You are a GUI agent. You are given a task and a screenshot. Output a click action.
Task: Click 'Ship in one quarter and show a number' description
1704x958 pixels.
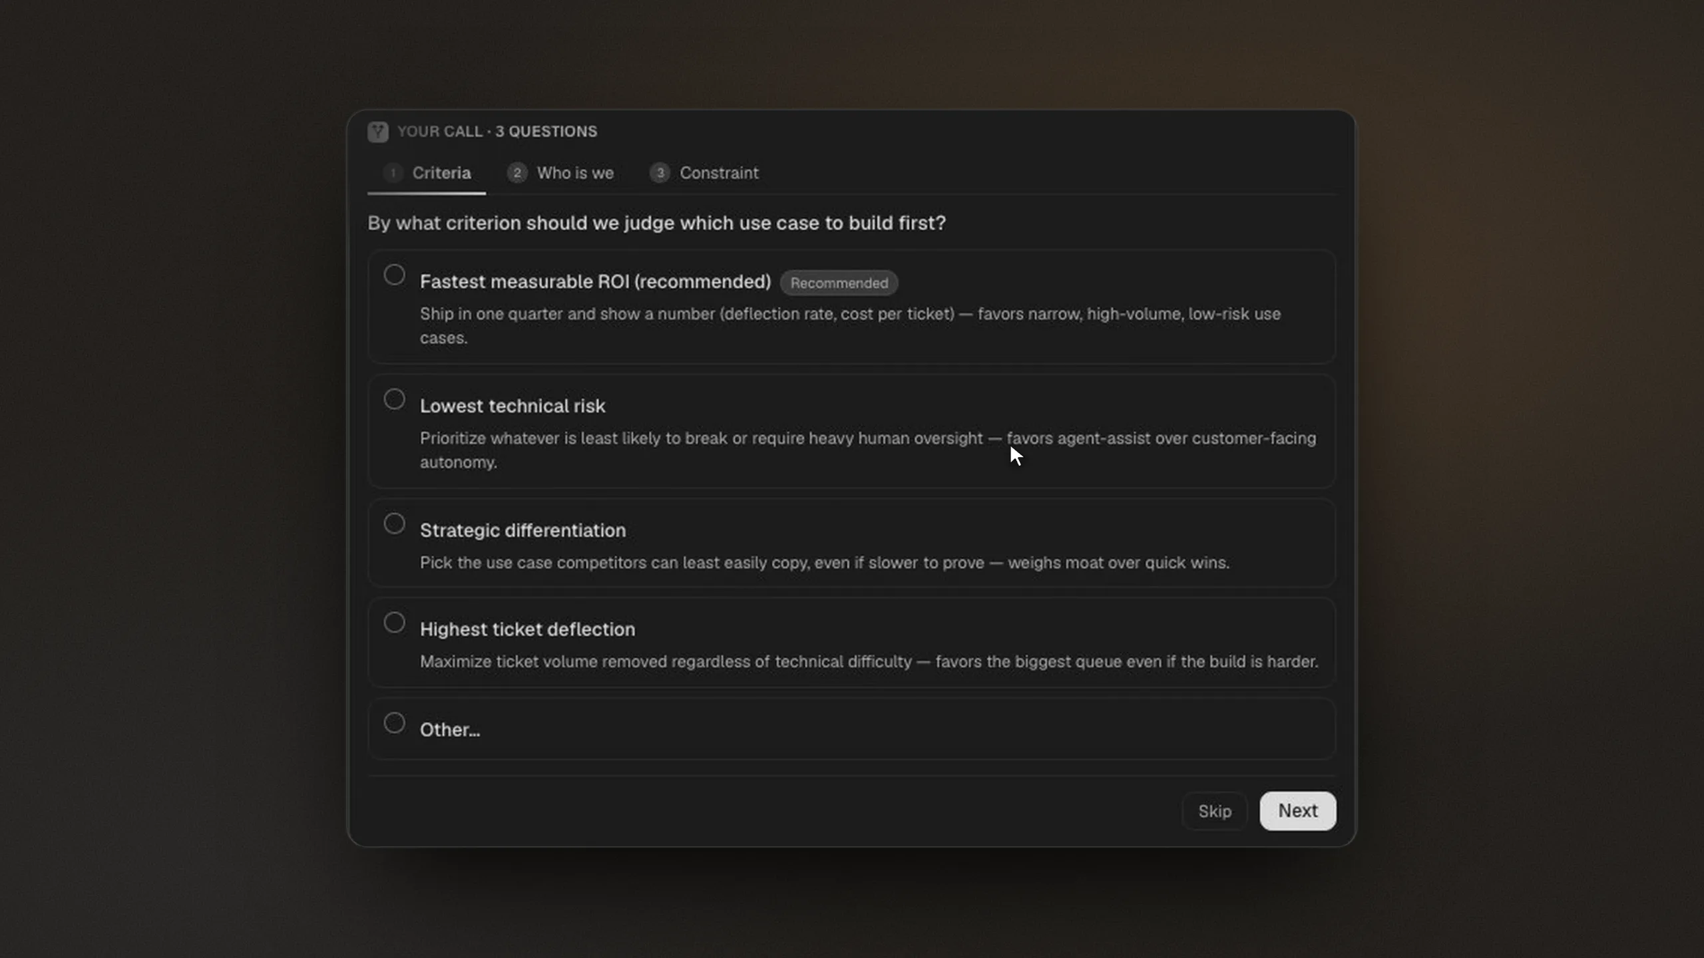850,326
